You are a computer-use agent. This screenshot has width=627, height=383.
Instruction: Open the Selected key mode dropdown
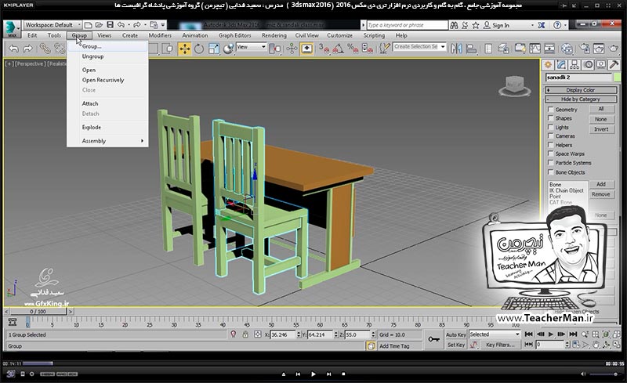tap(495, 334)
